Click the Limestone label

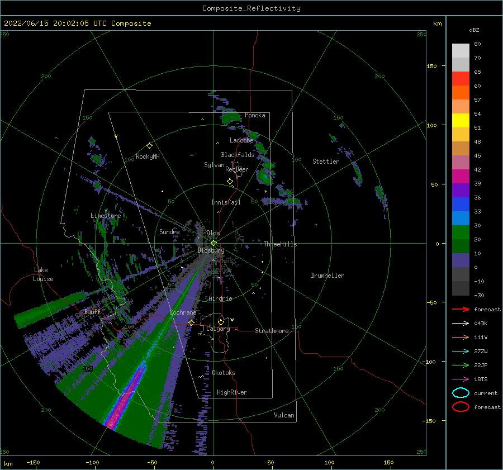[x=106, y=216]
